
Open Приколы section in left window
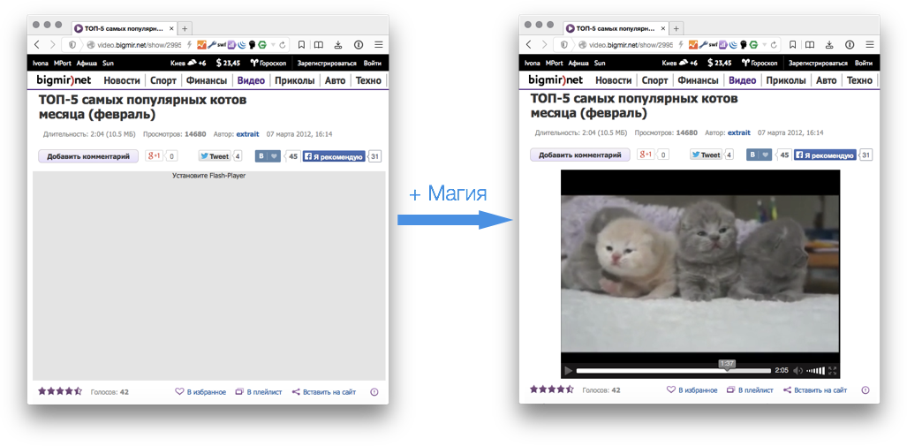[x=294, y=80]
